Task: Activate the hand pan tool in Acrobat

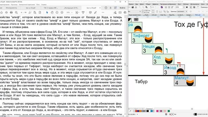Action: tap(52, 12)
